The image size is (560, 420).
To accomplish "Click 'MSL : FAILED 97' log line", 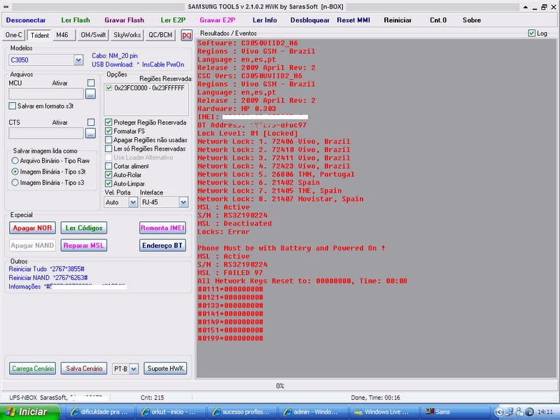I will [x=230, y=273].
